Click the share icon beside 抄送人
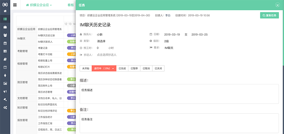Viewport: 284px width, 134px height. coord(81,55)
